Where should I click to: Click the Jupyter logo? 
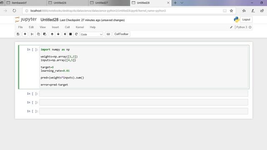tap(26, 20)
